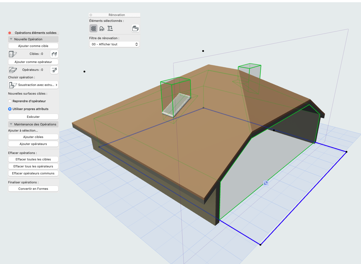Click the Effacer opérations : label
This screenshot has height=264, width=361.
(x=22, y=153)
